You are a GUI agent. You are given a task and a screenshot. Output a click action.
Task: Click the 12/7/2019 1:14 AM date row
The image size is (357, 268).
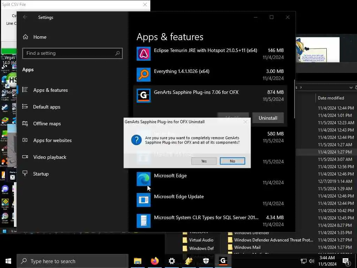[x=335, y=181]
